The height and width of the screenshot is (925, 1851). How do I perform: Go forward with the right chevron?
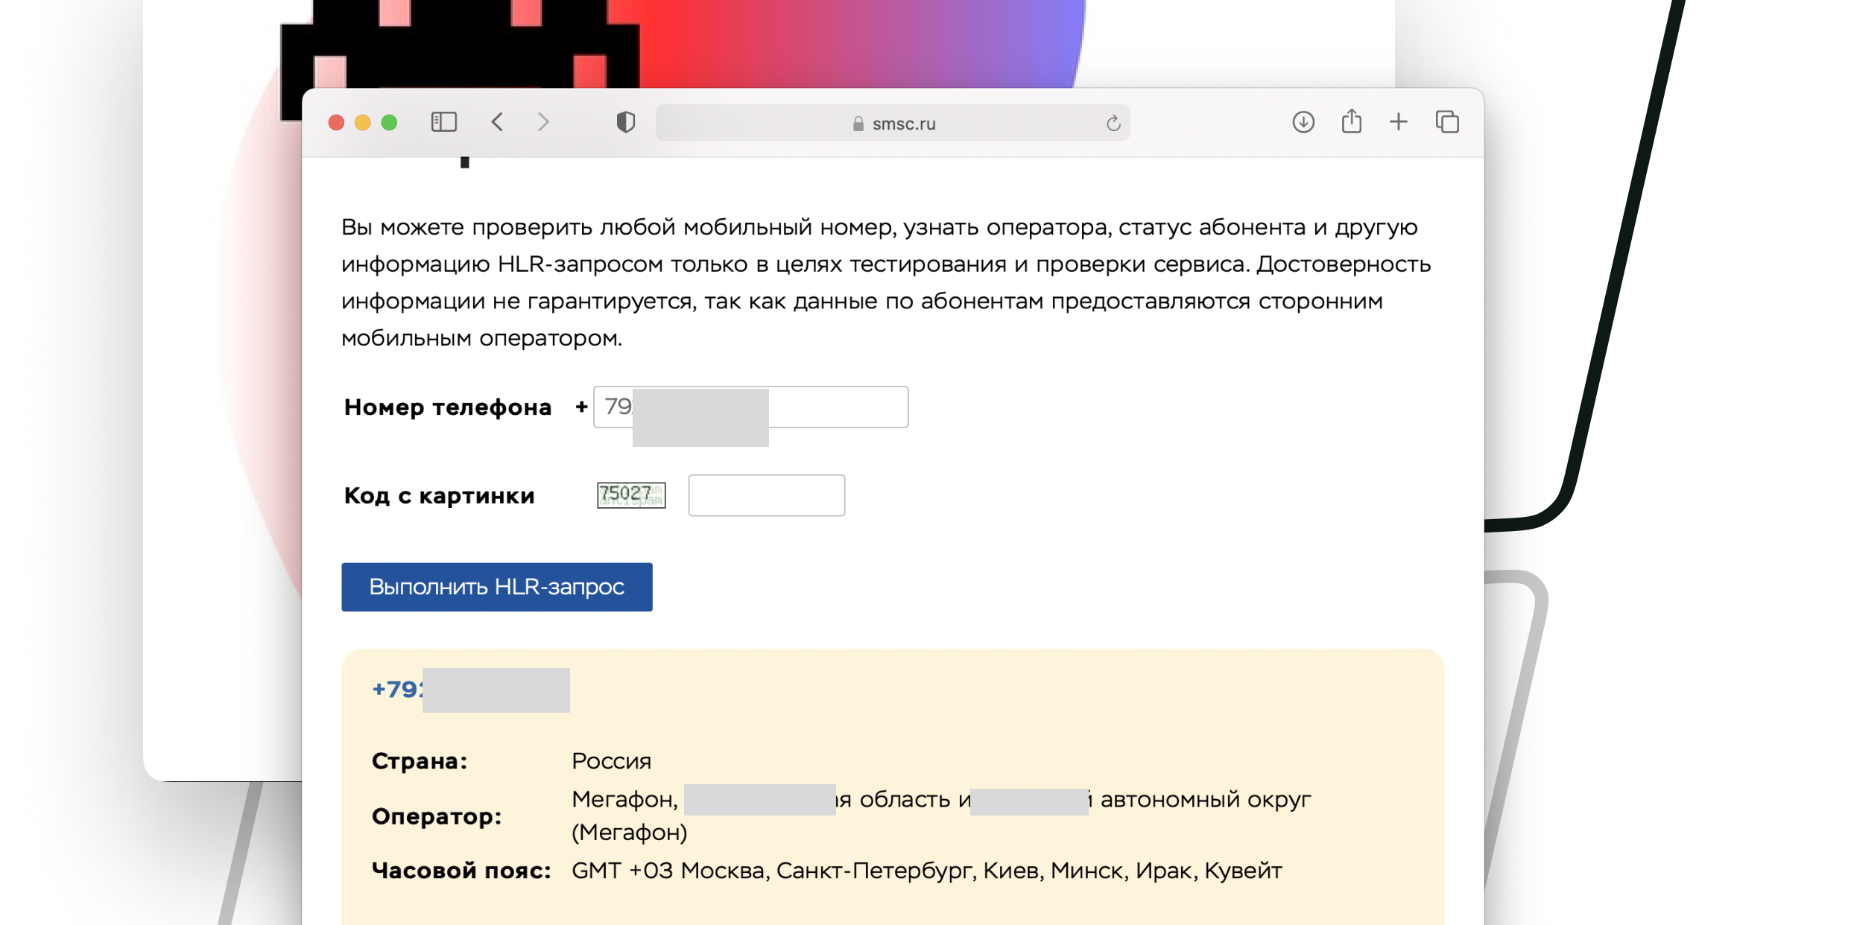[543, 122]
